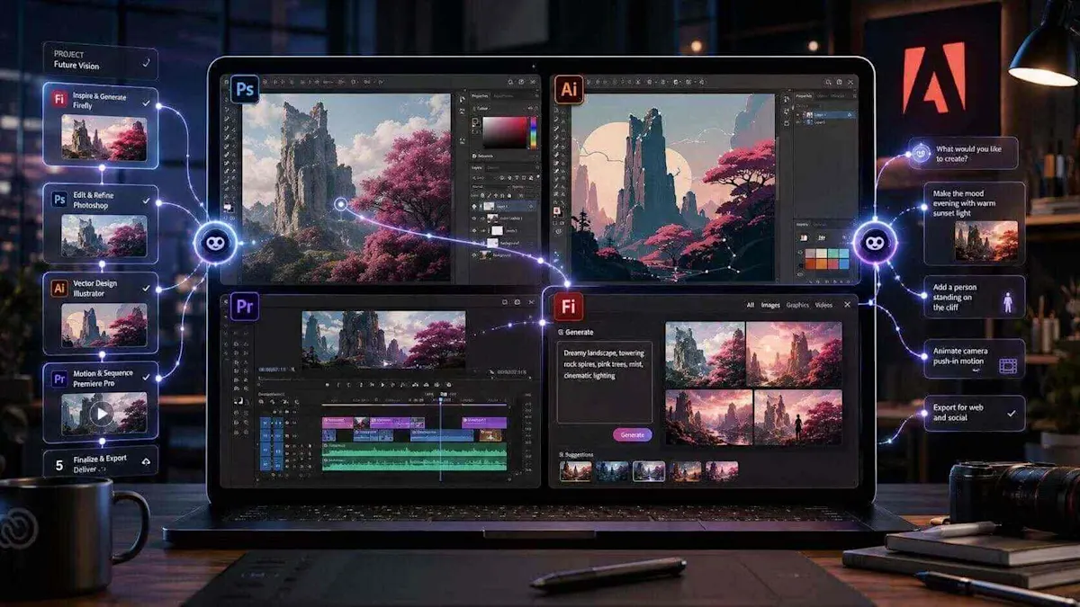
Task: Select 'Add a person standing on the cliff' suggestion
Action: (975, 297)
